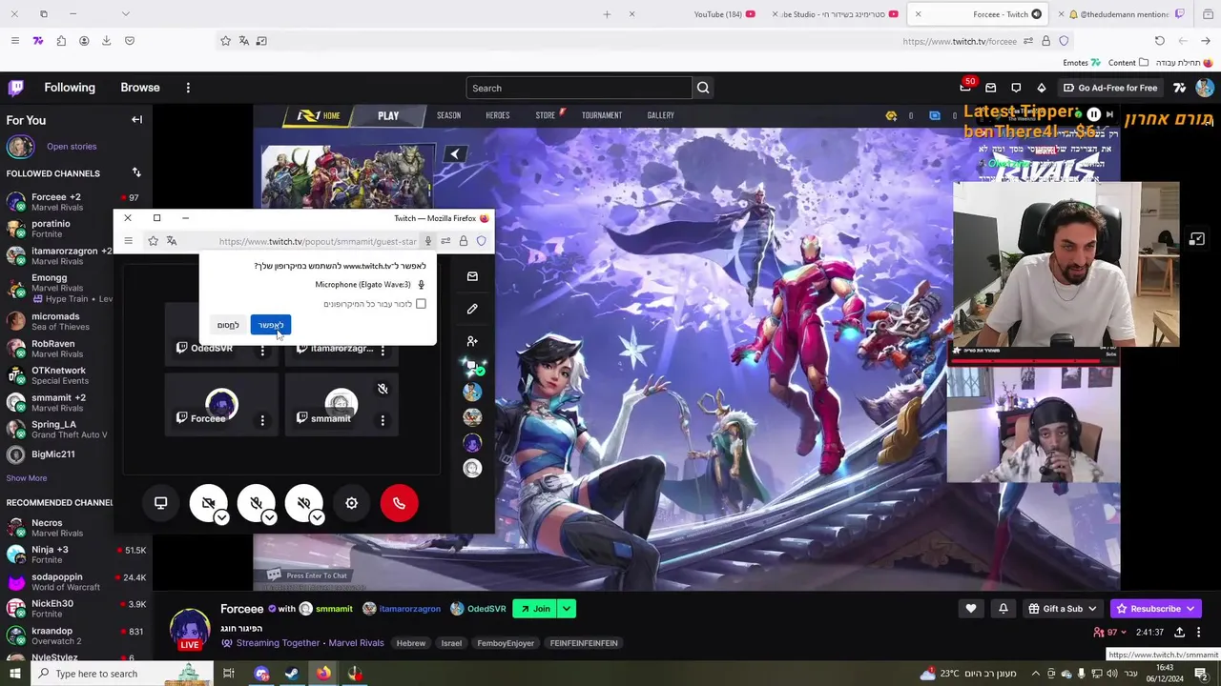Toggle speaker mute button in guest star popout
The width and height of the screenshot is (1221, 686).
(303, 502)
